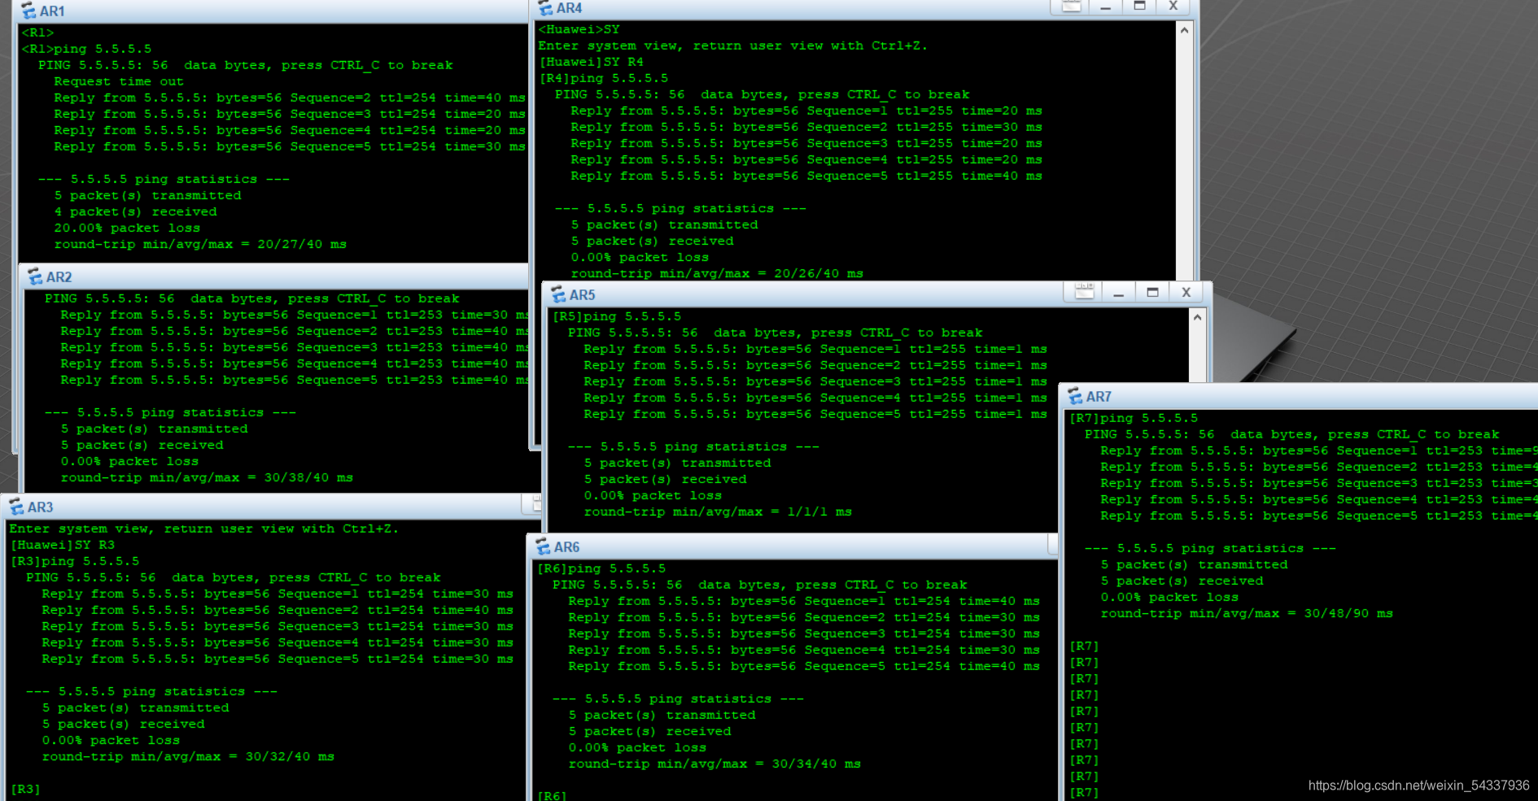Click the AR4 window title icon
Screen dimensions: 1538x801
545,8
